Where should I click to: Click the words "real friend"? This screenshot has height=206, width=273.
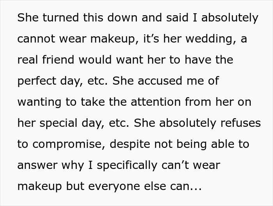(46, 60)
